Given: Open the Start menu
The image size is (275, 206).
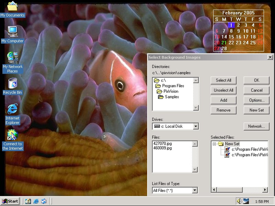Looking at the screenshot, I should pos(10,201).
